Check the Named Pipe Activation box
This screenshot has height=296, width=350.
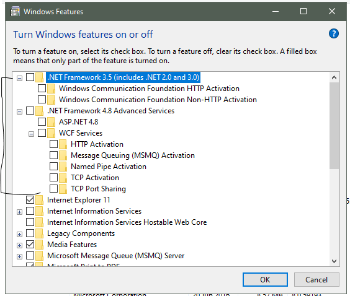(x=54, y=166)
